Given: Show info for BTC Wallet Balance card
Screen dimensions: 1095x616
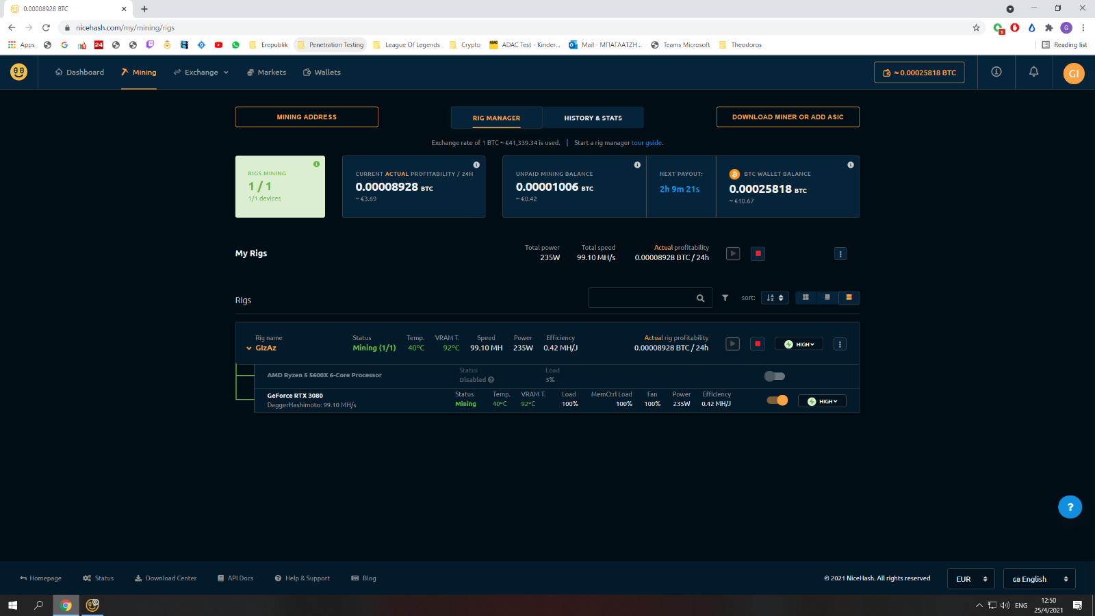Looking at the screenshot, I should coord(851,165).
